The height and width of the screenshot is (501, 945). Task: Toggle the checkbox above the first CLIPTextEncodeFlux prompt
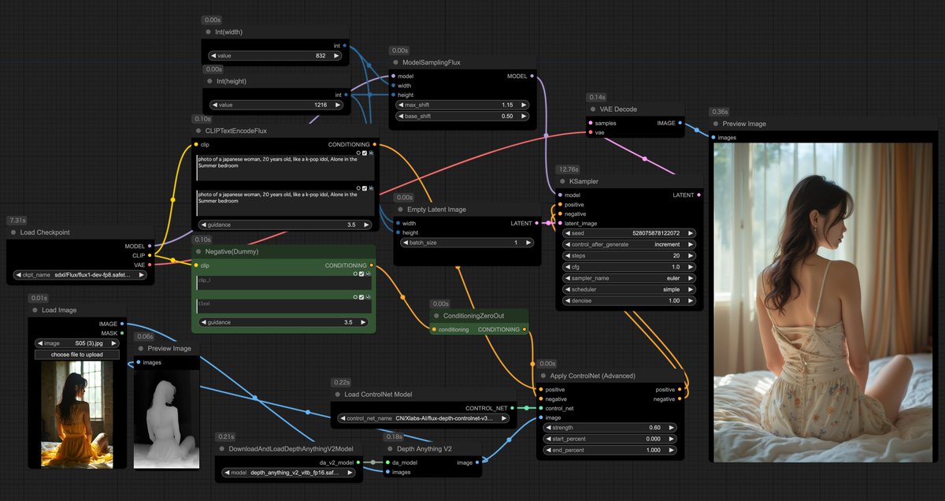coord(364,153)
